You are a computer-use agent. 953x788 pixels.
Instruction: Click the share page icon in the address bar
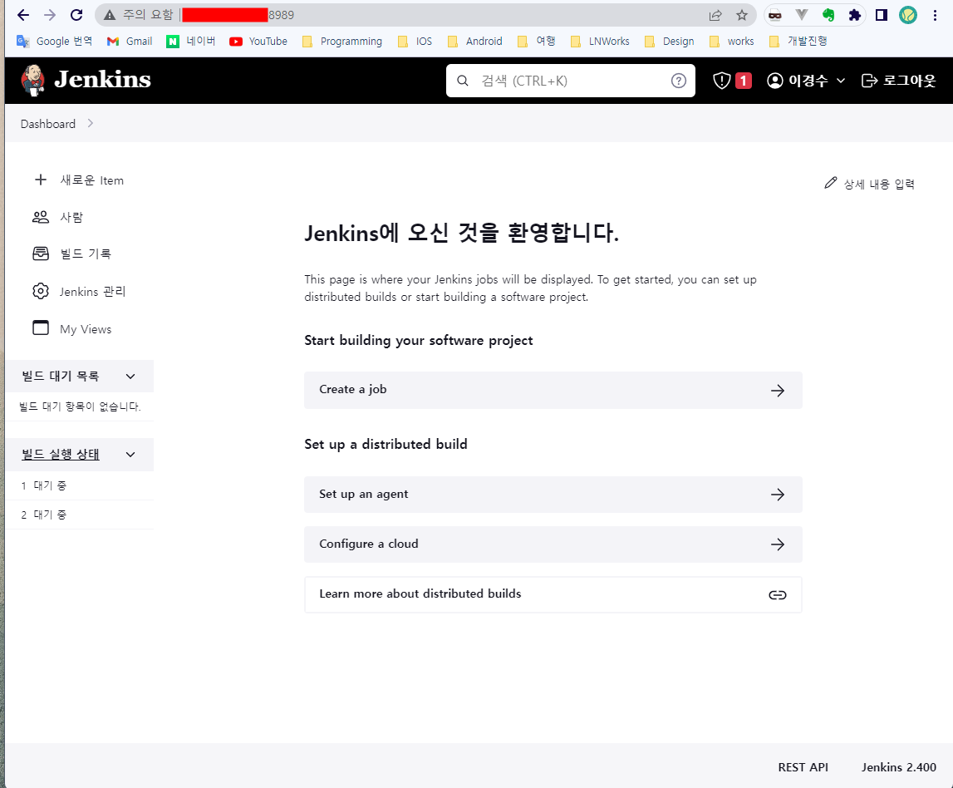coord(715,15)
